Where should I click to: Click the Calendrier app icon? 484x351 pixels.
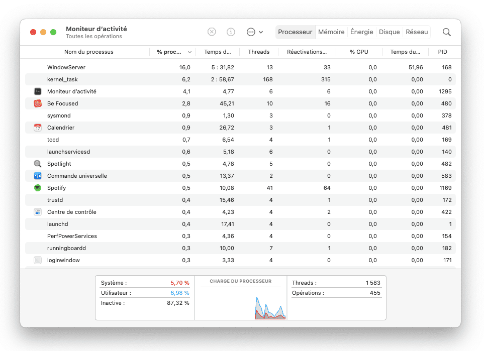pyautogui.click(x=38, y=128)
